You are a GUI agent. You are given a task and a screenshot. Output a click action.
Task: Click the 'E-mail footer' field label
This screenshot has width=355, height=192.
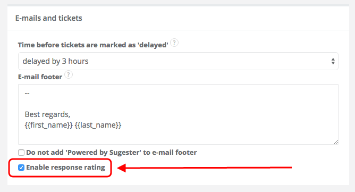pos(40,77)
